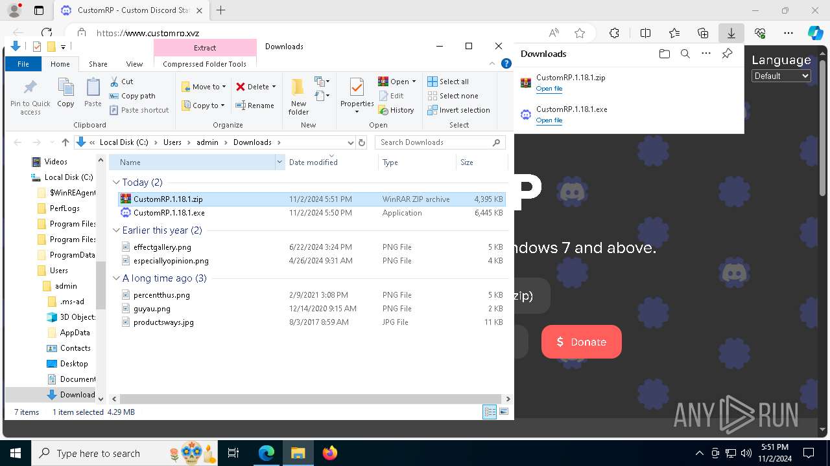Viewport: 830px width, 466px height.
Task: Click Edge Downloads toolbar arrow icon
Action: [731, 33]
